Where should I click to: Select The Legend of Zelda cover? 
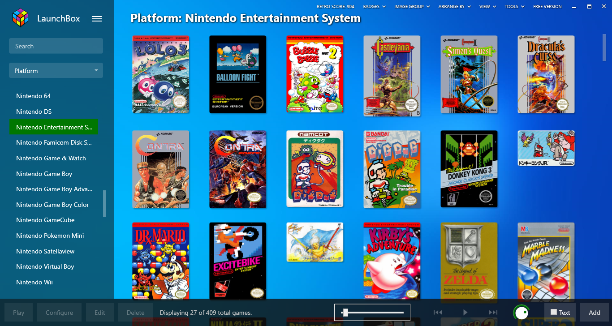click(469, 261)
